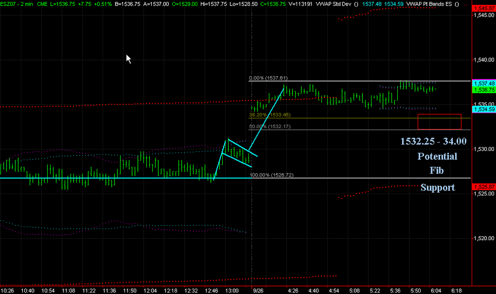Click the green "1,536.75" last price tag
Screen dimensions: 496x294
point(484,90)
